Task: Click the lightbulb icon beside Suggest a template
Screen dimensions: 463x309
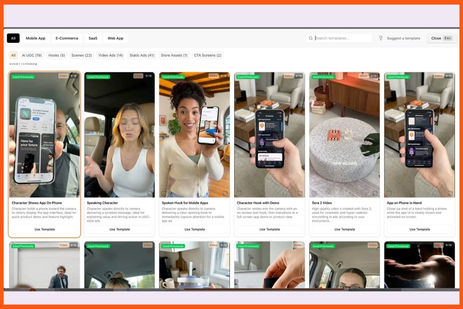Action: pos(381,38)
